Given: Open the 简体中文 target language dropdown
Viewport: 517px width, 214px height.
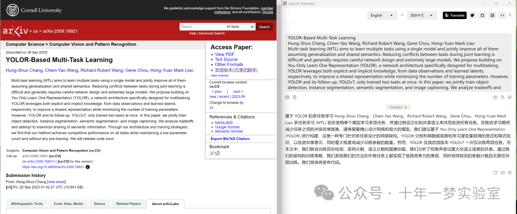Looking at the screenshot, I should [422, 15].
